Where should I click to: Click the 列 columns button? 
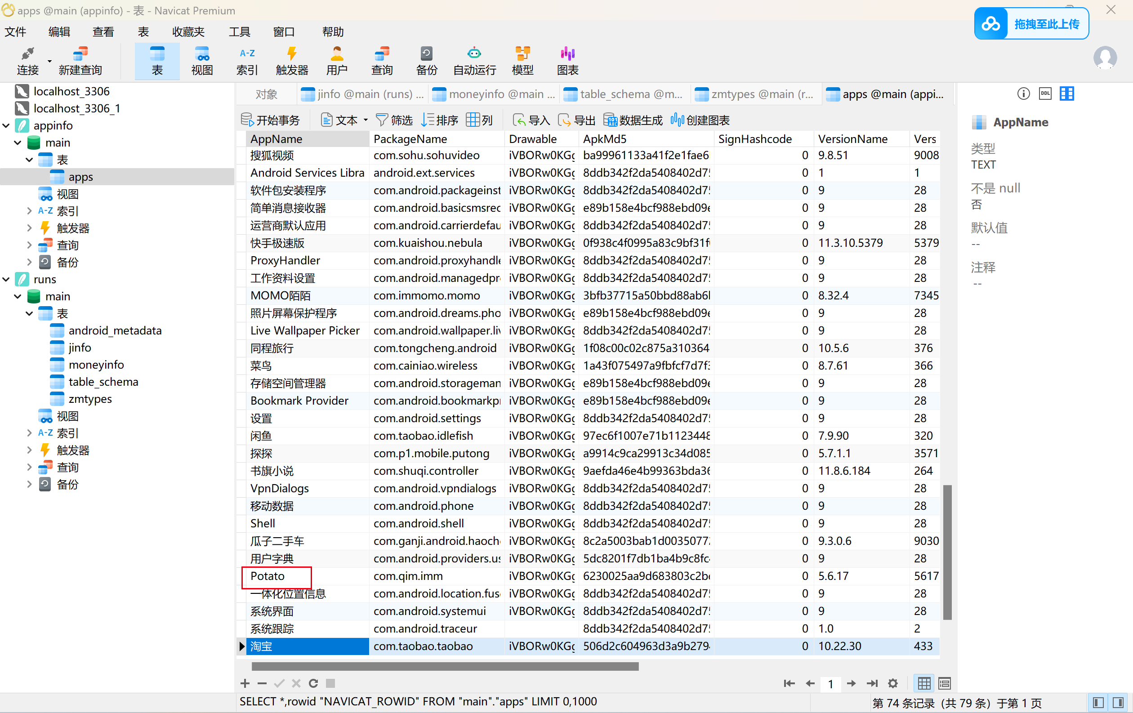coord(479,120)
